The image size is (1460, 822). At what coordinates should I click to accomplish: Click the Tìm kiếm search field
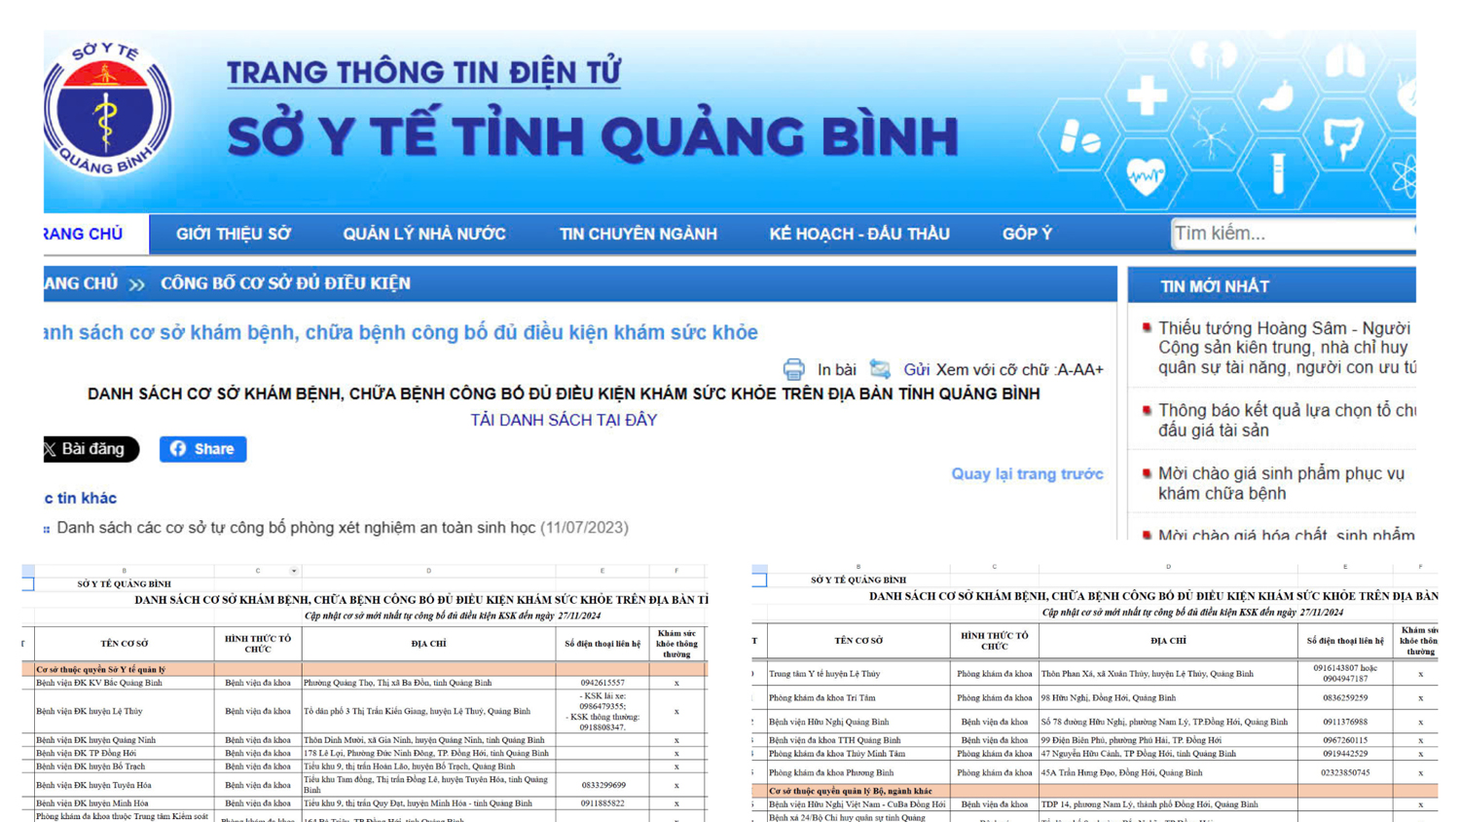[x=1290, y=234]
